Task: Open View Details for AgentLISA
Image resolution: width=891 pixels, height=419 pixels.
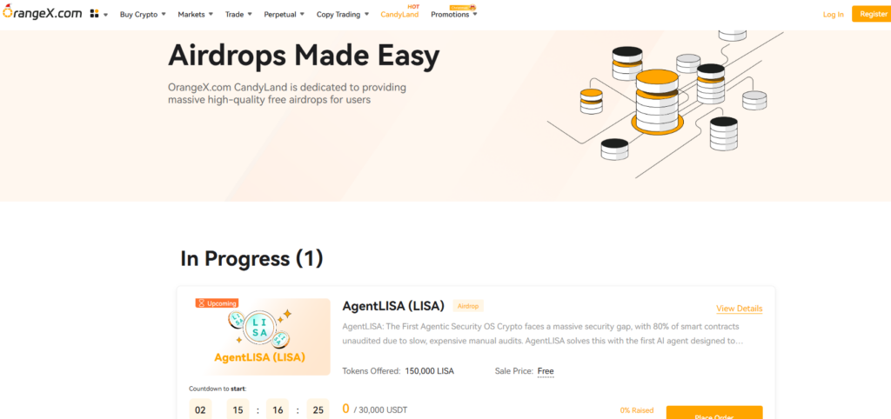Action: tap(739, 309)
